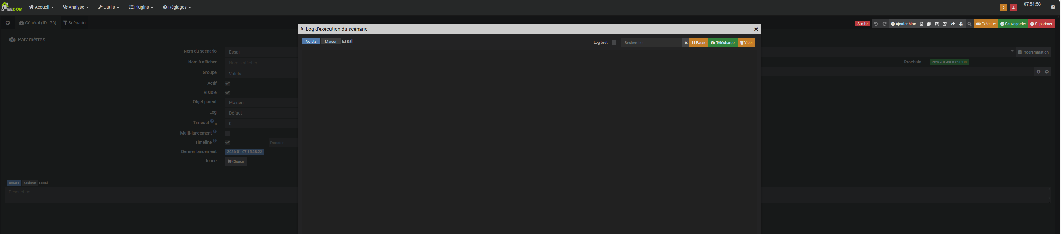Click the Maison tag above the description

[x=30, y=183]
